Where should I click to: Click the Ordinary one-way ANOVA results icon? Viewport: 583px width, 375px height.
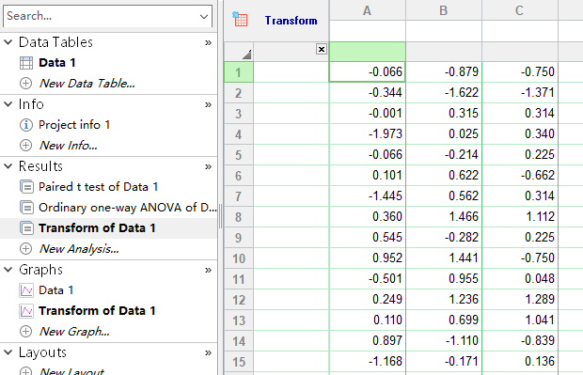pyautogui.click(x=26, y=208)
